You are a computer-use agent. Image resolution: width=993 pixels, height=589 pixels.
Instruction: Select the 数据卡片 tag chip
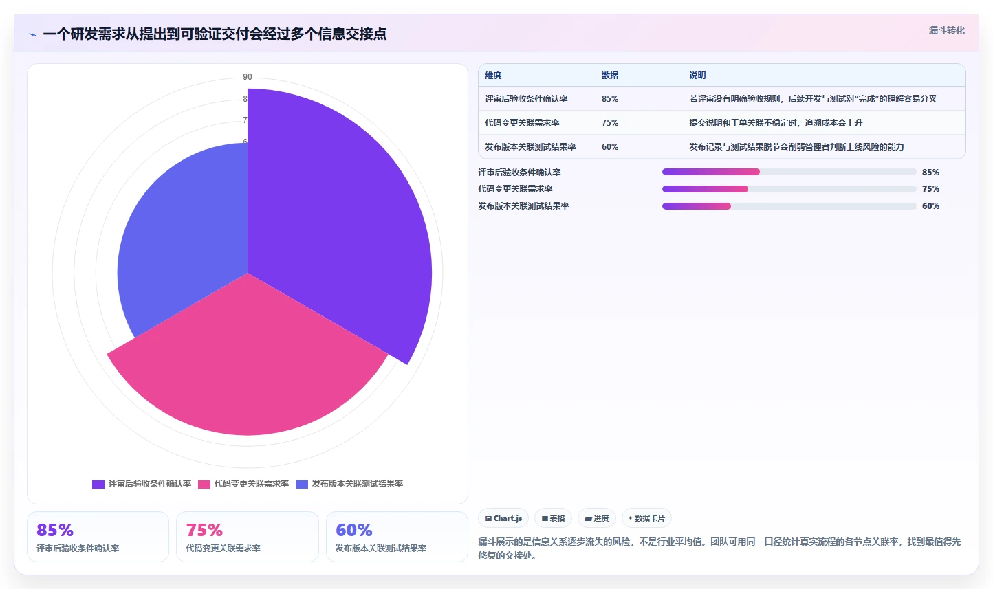646,518
